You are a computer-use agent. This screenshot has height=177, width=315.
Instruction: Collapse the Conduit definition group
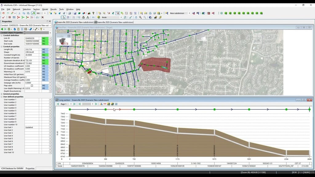coord(2,36)
